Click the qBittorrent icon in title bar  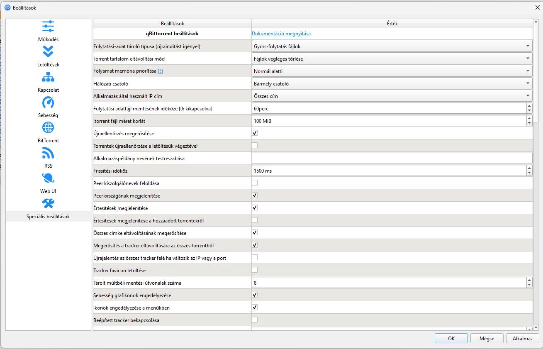tap(7, 7)
